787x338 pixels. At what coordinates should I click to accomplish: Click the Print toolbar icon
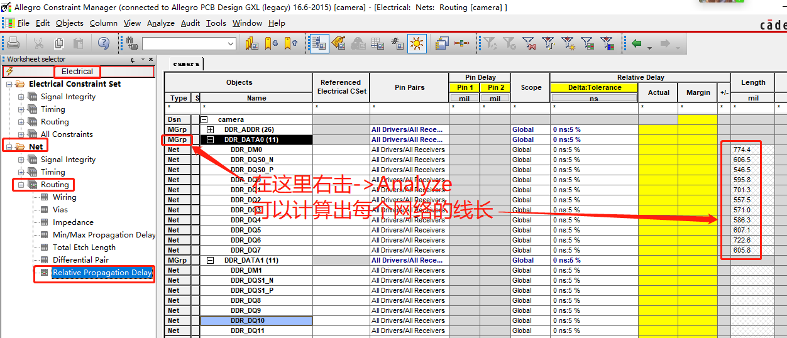[x=13, y=43]
